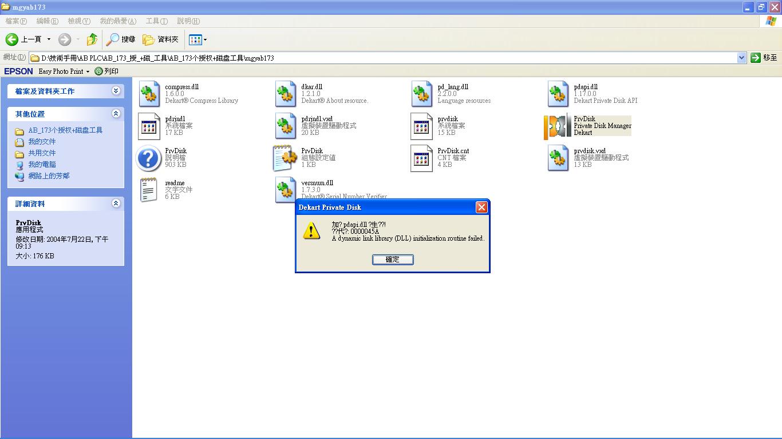Open the 檔案(F) menu
Screen dimensions: 782x439
16,21
